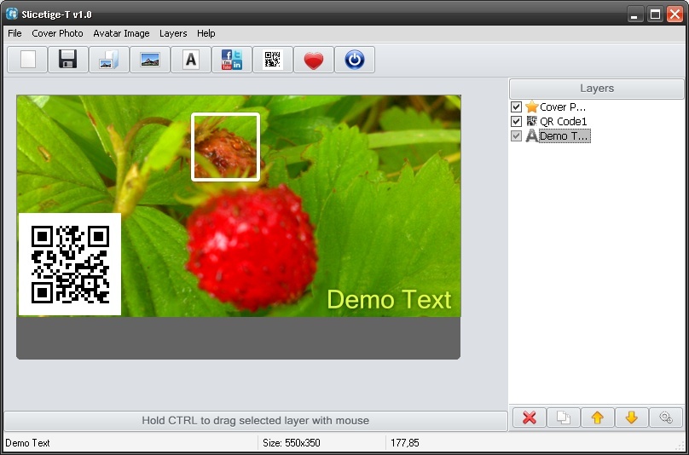Toggle the Cover P... layer checkbox
Image resolution: width=689 pixels, height=455 pixels.
coord(516,107)
